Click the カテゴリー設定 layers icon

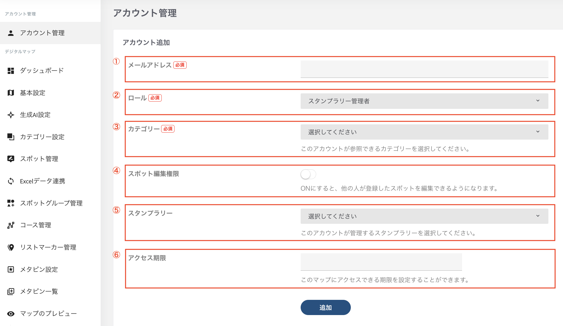[x=11, y=137]
